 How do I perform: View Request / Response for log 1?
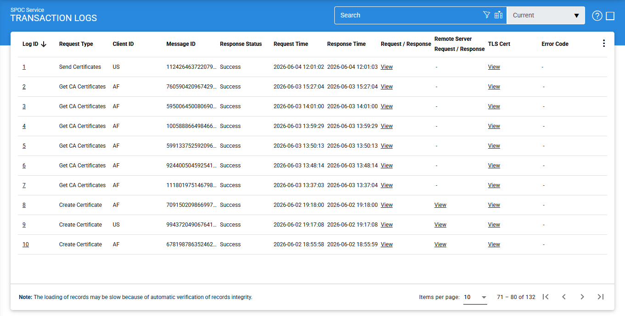(x=387, y=67)
